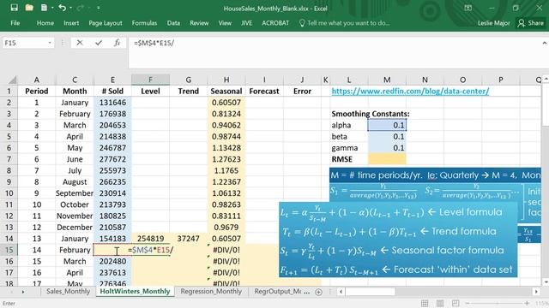
Task: Switch to the Sales_Monthly sheet tab
Action: (68, 291)
